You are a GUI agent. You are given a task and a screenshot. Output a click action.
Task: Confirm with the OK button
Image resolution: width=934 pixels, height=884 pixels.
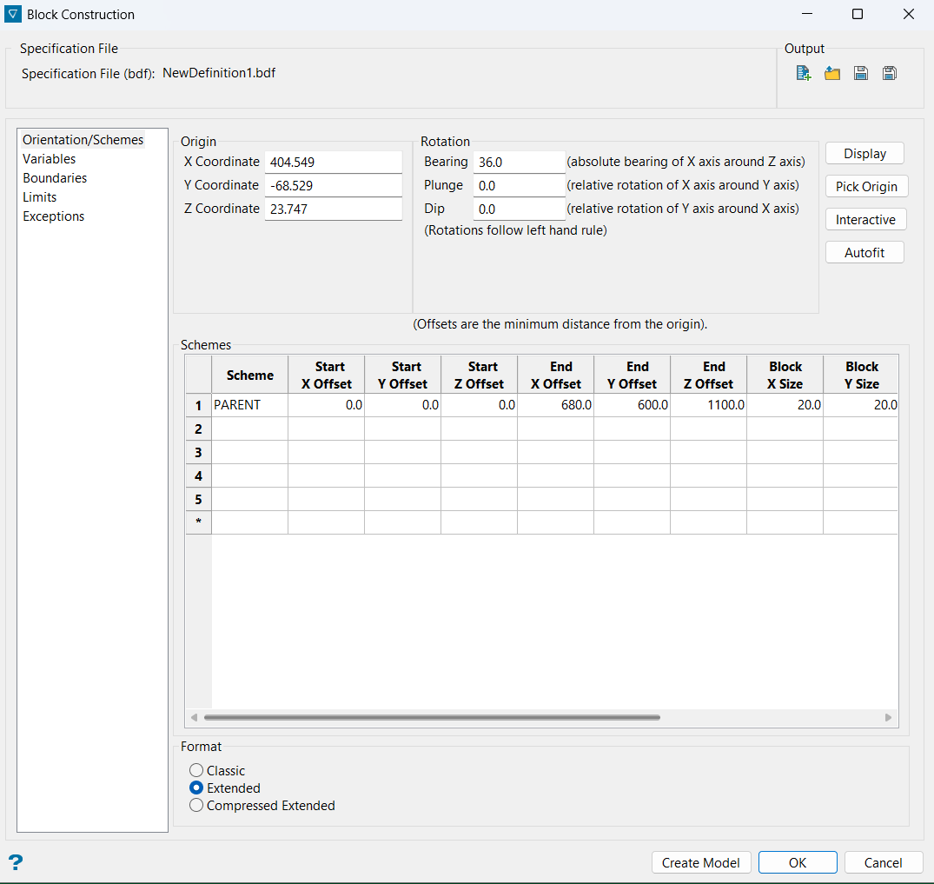[798, 862]
